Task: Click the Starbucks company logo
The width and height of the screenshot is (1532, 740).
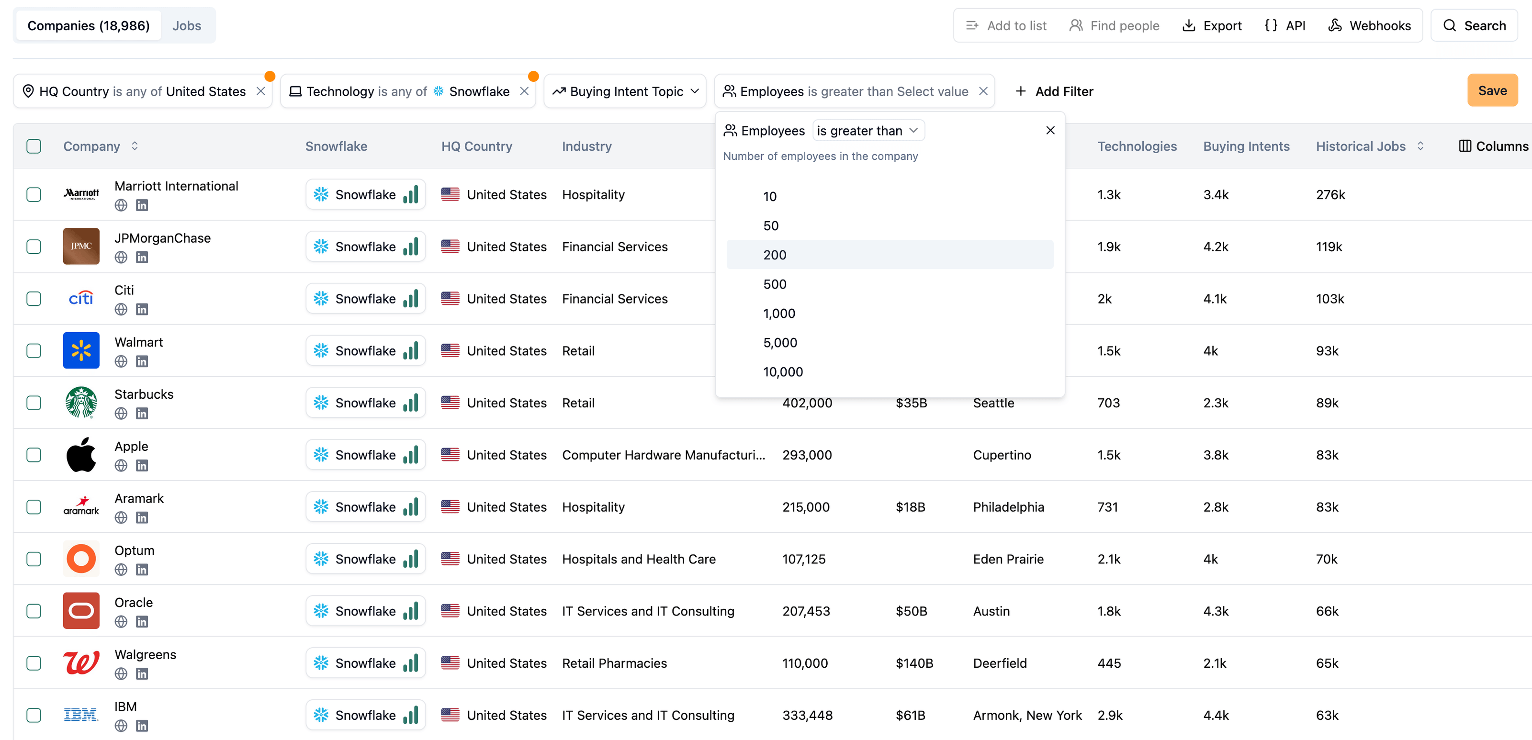Action: [81, 403]
